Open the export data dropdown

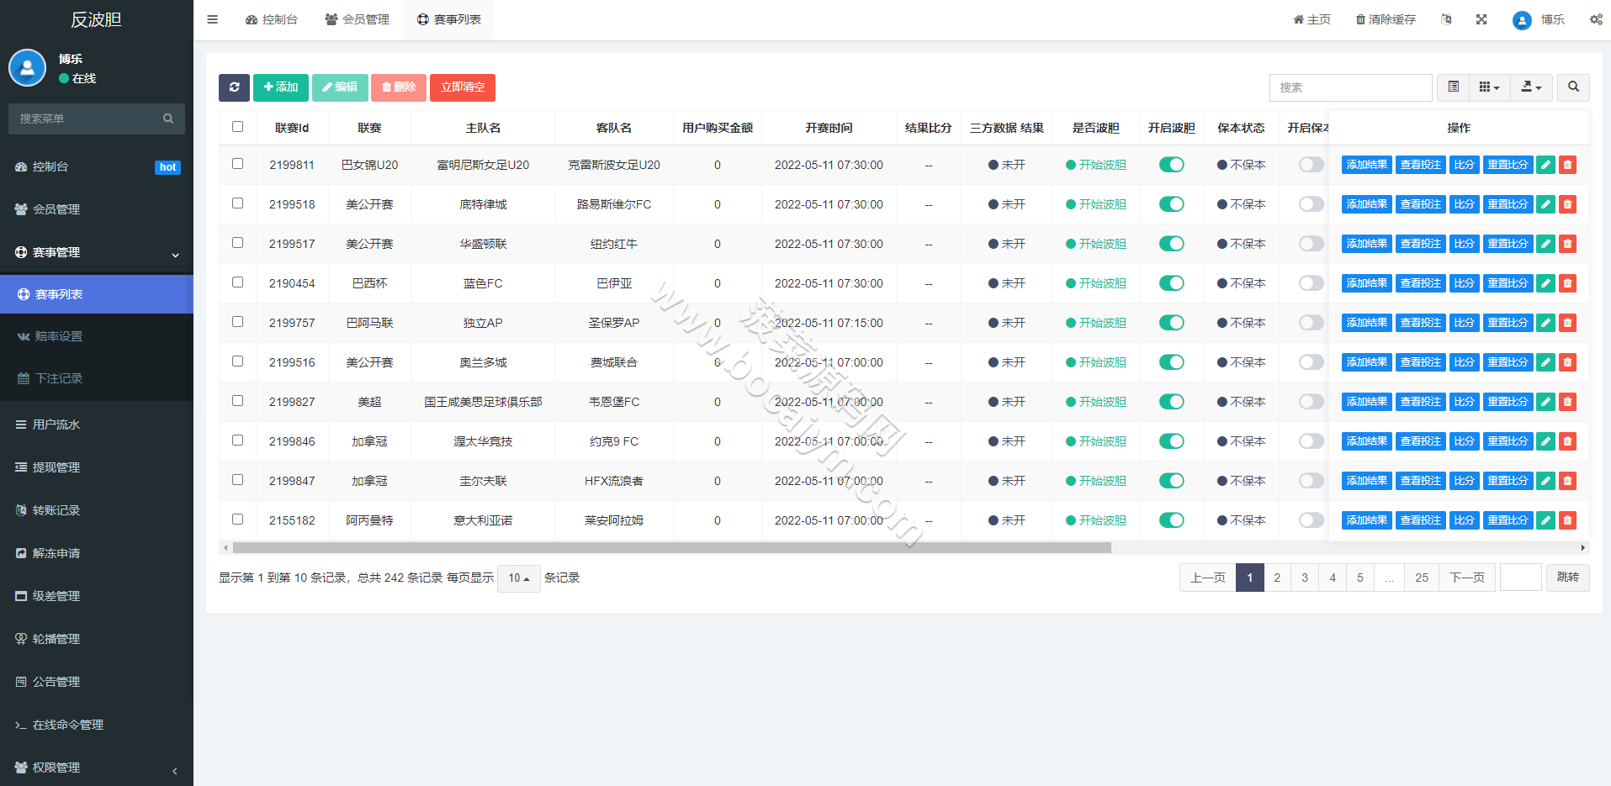click(x=1531, y=87)
